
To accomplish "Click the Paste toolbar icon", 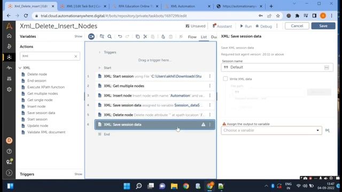I will click(x=153, y=37).
